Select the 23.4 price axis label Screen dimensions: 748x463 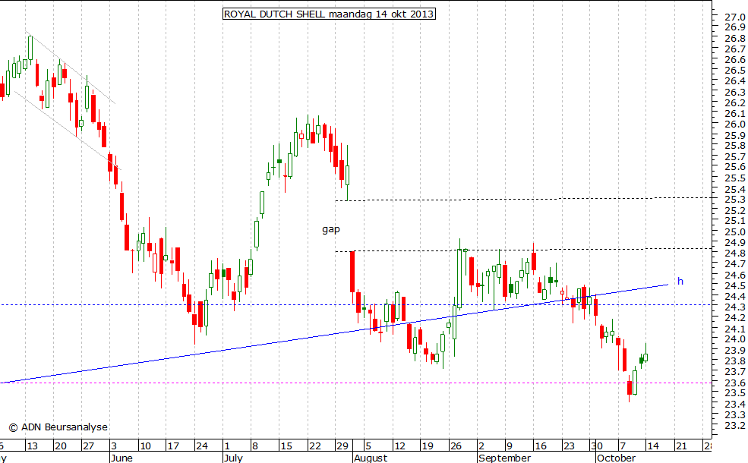point(735,404)
